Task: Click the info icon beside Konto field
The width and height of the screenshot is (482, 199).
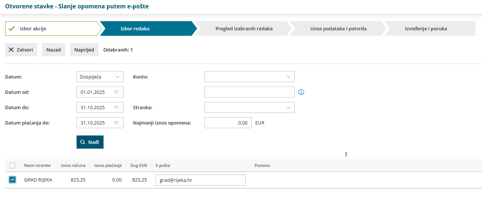Action: coord(301,92)
